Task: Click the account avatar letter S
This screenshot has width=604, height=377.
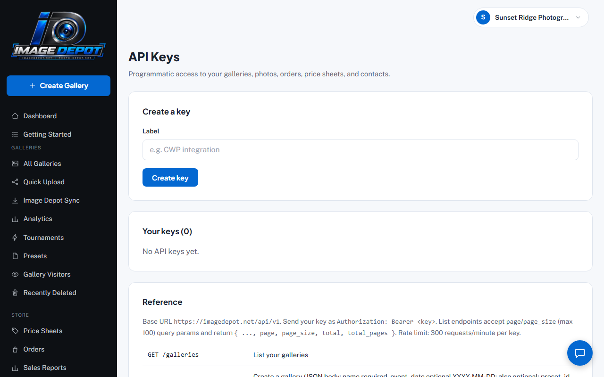Action: (x=483, y=17)
